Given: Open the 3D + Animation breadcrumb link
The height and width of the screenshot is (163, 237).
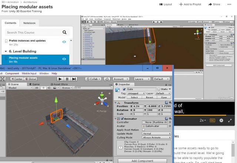Looking at the screenshot, I should pos(10,2).
